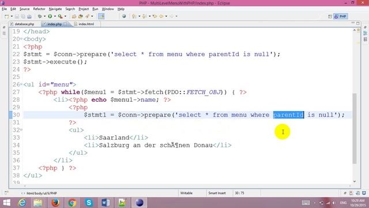The height and width of the screenshot is (208, 369).
Task: Open the Previous Annotation dropdown arrow
Action: tap(149, 16)
